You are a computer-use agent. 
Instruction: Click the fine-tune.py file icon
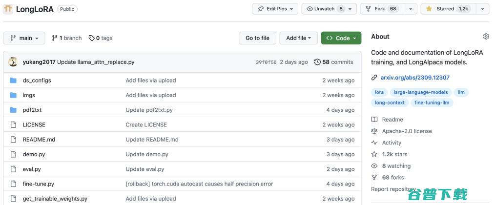tap(13, 184)
